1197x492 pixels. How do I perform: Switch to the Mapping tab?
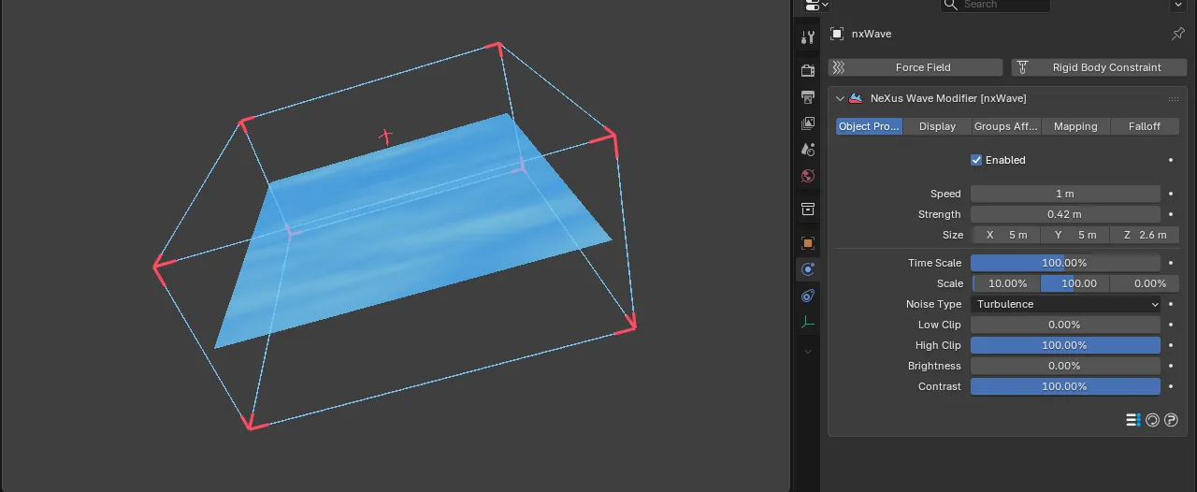(x=1075, y=126)
